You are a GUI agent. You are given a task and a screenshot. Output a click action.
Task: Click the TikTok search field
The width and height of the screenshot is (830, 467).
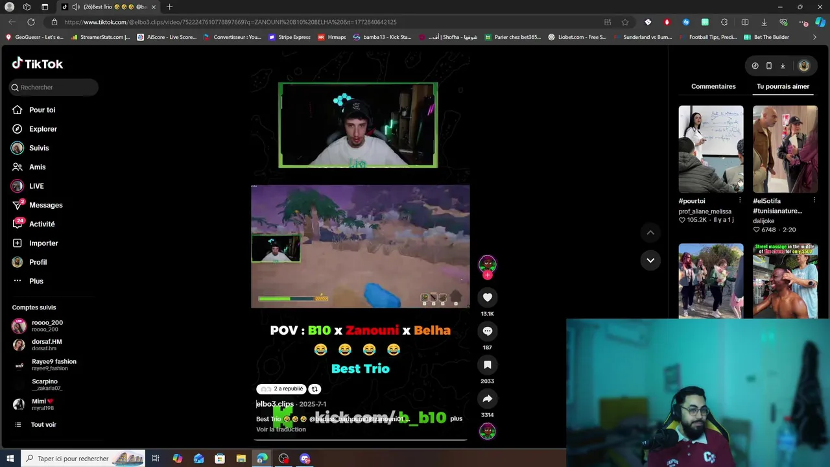tap(54, 87)
